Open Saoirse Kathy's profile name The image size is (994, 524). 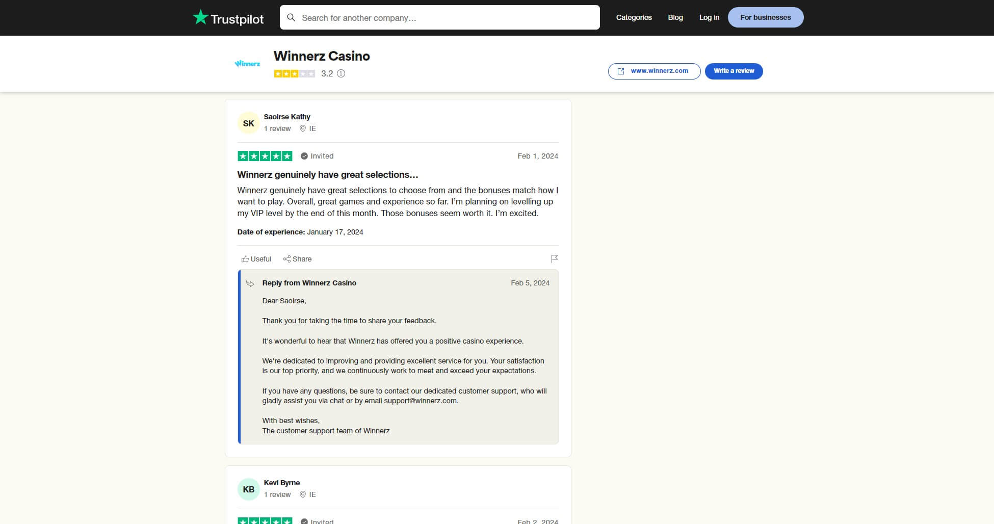tap(287, 117)
